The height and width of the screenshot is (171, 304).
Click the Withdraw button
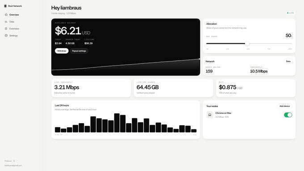click(x=62, y=51)
